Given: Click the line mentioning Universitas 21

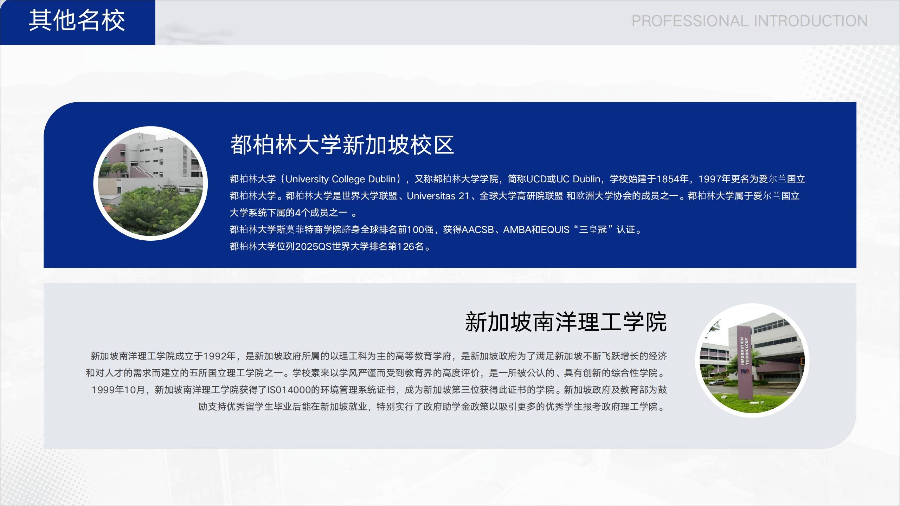Looking at the screenshot, I should tap(514, 196).
